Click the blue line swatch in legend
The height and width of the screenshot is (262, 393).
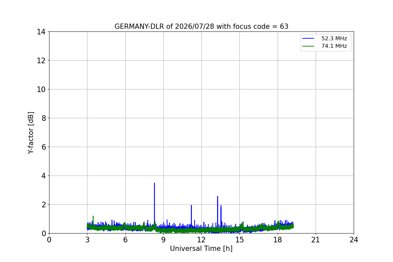coord(309,39)
